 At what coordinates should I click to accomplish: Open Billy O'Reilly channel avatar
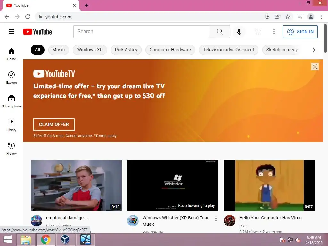coord(133,221)
